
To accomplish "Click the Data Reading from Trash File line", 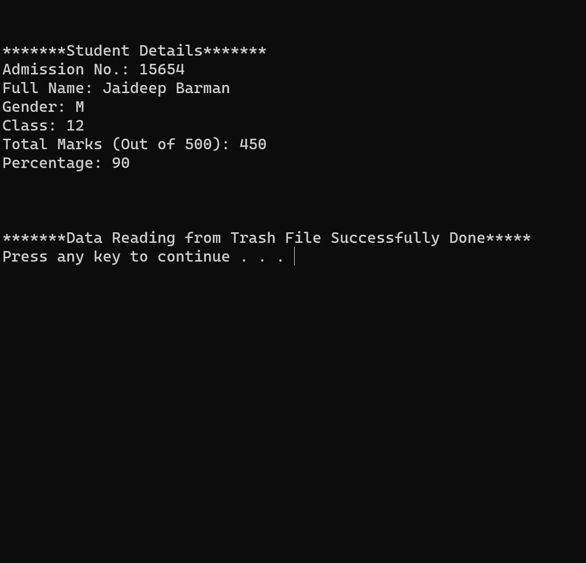I will [267, 238].
